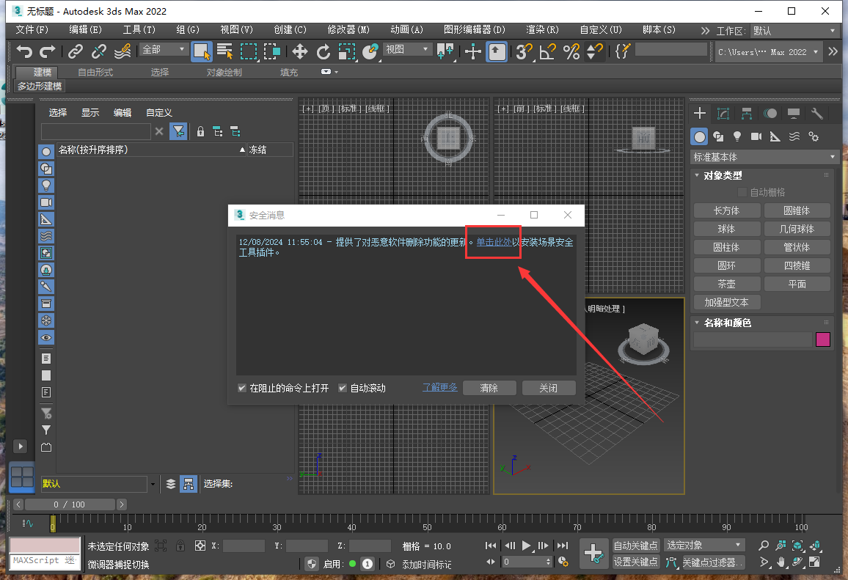
Task: Select the Bind to Space Warp tool
Action: tap(123, 52)
